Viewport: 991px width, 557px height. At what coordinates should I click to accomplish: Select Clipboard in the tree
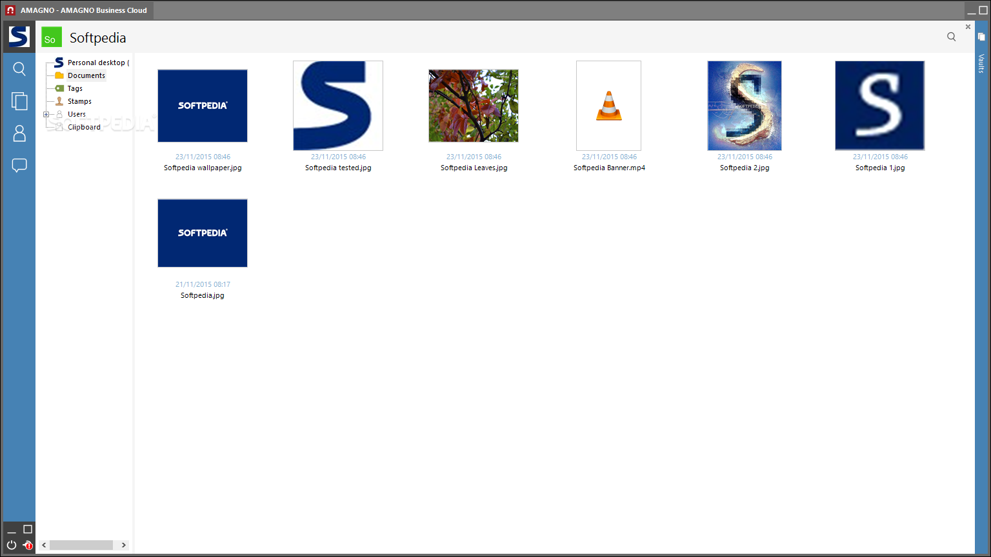click(x=85, y=127)
